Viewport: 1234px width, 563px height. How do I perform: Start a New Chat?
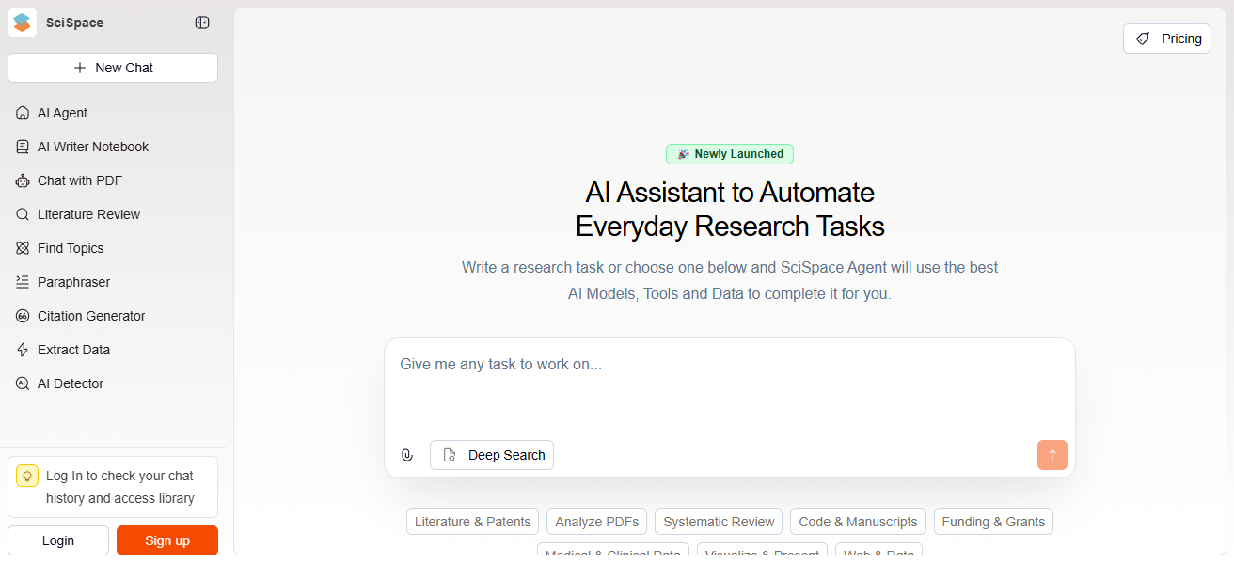click(113, 68)
